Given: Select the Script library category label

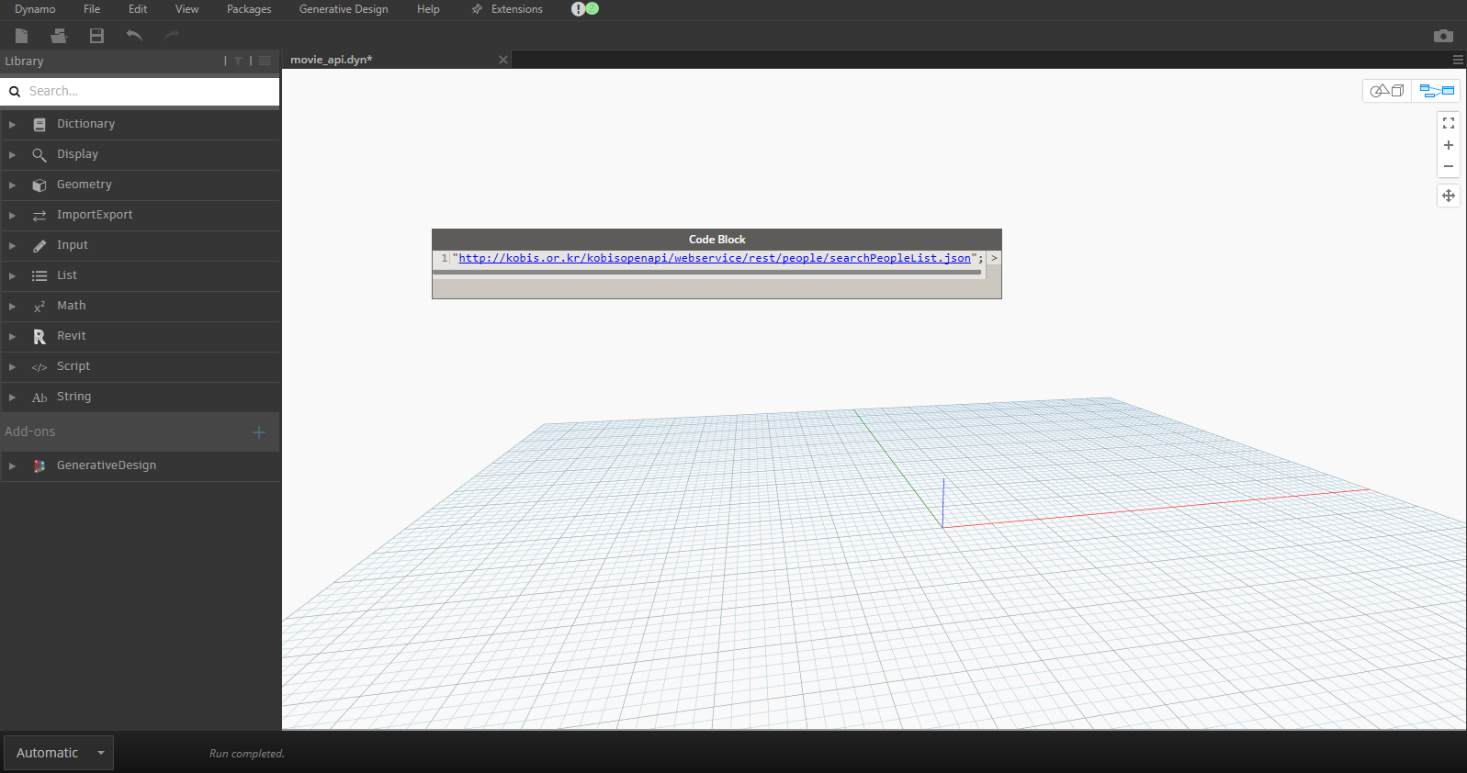Looking at the screenshot, I should pos(73,366).
